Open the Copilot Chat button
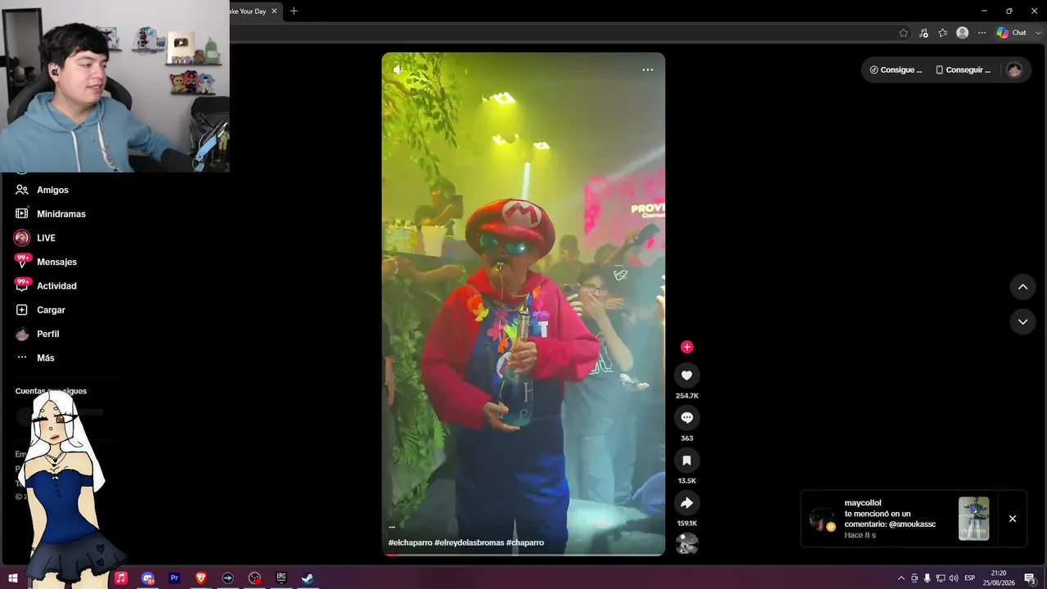This screenshot has height=589, width=1047. pyautogui.click(x=1011, y=33)
